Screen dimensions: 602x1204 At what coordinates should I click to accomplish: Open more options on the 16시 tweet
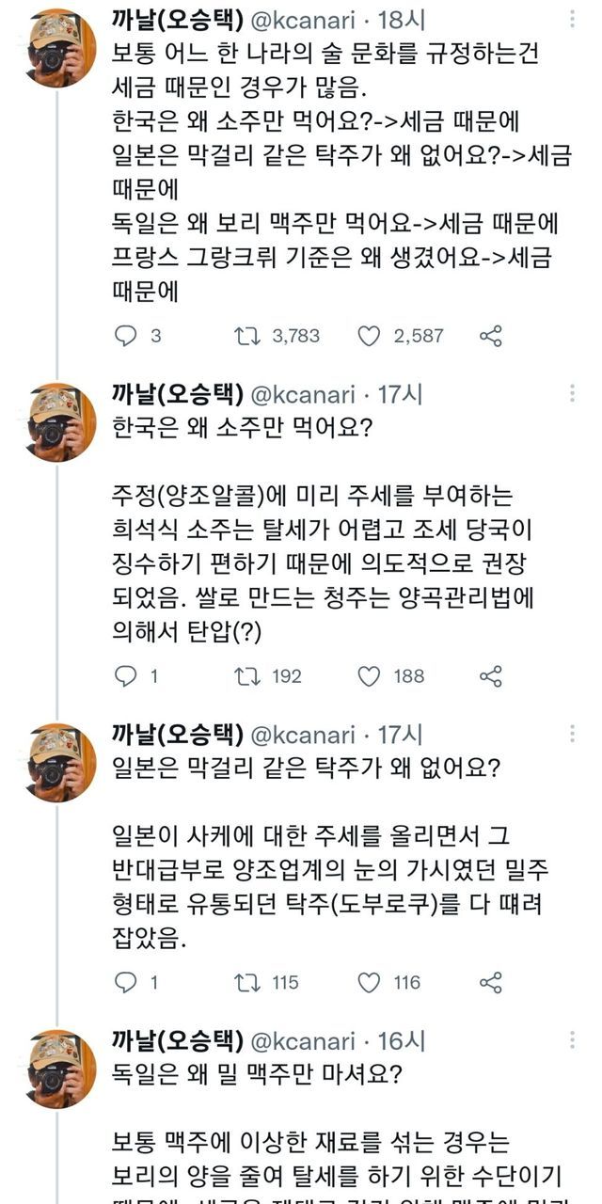(574, 1040)
